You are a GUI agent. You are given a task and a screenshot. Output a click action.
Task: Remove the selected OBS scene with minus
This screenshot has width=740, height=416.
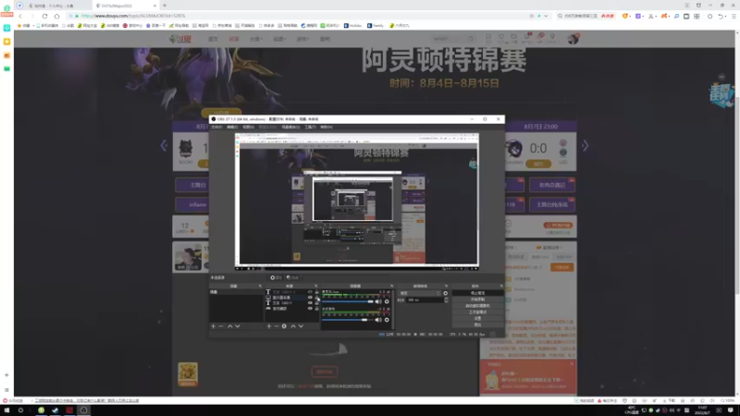(x=221, y=326)
